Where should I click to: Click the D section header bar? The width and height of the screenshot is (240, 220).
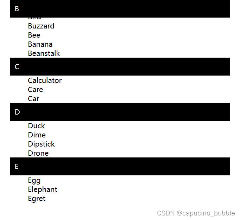tap(120, 112)
